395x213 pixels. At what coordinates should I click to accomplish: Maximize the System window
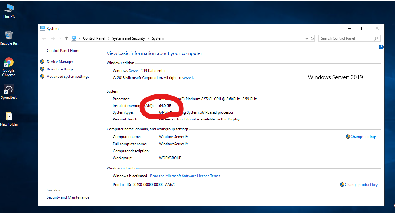click(363, 28)
